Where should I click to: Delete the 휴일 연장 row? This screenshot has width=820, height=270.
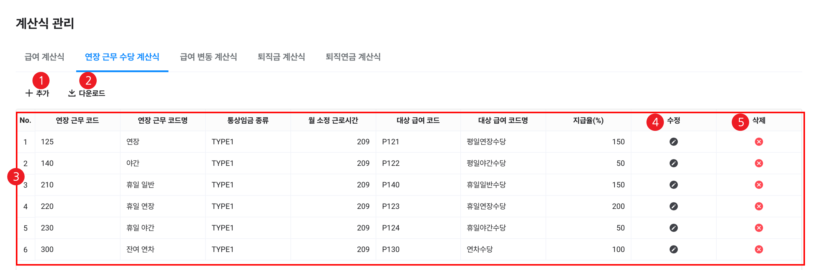[x=758, y=206]
